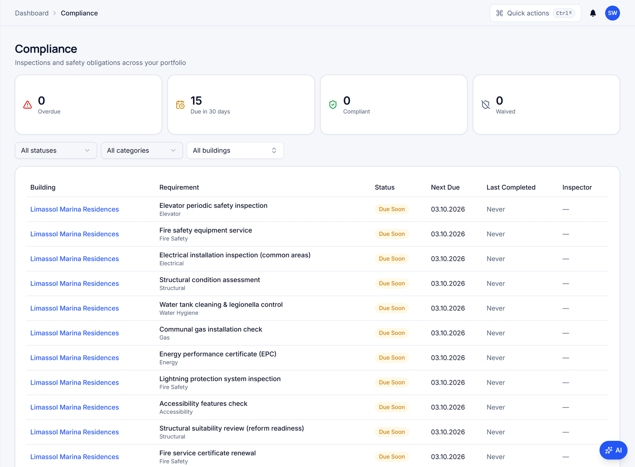Click 'Accessibility features check' requirement
635x467 pixels.
coord(203,404)
